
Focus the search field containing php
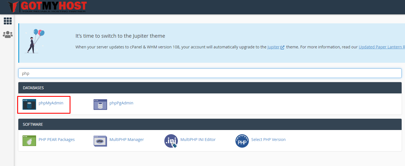[x=210, y=73]
